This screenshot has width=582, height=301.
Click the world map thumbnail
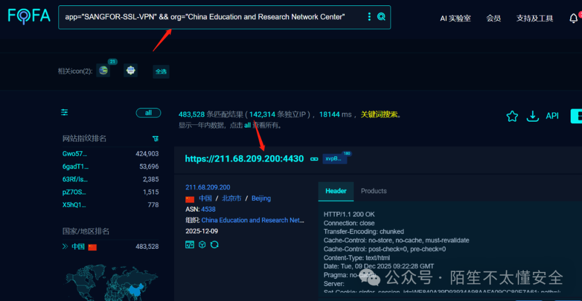point(112,282)
